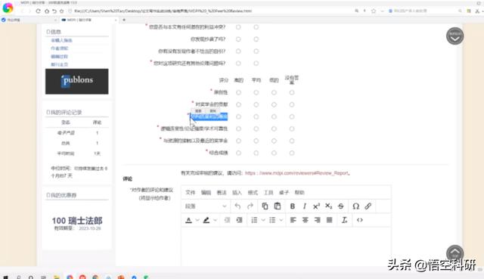Screen dimensions: 484x279
Task: Toggle bold formatting
Action: click(x=293, y=206)
